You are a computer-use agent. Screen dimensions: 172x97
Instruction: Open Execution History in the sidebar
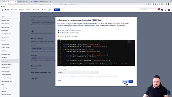pyautogui.click(x=6, y=78)
